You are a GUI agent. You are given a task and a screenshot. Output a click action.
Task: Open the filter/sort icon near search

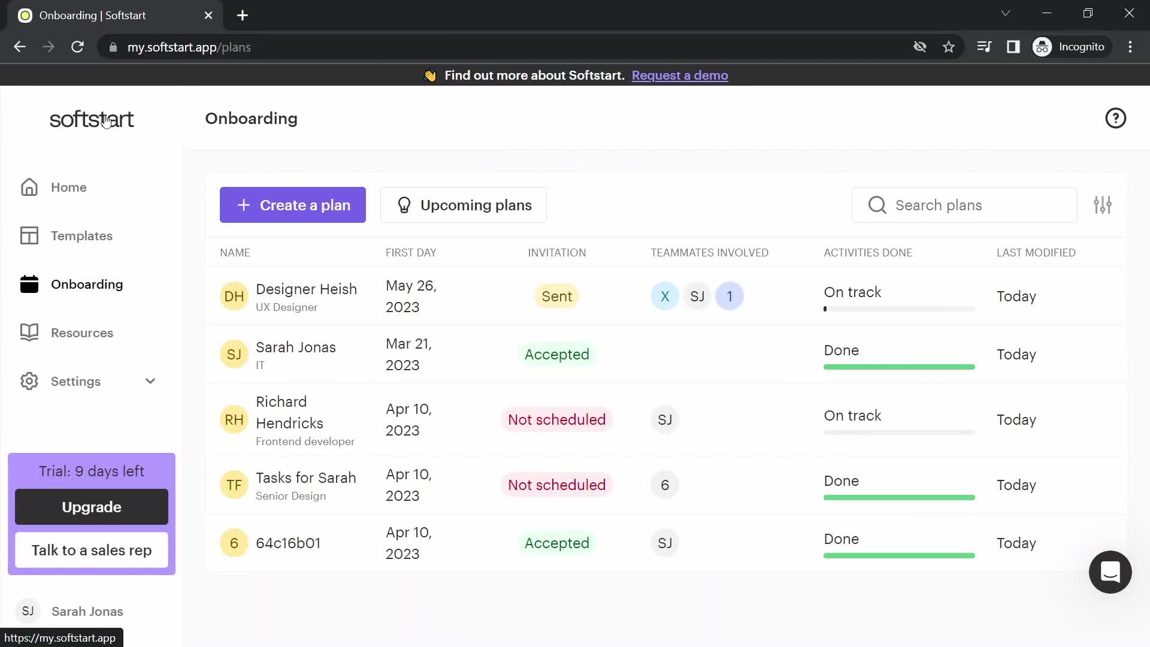coord(1103,205)
